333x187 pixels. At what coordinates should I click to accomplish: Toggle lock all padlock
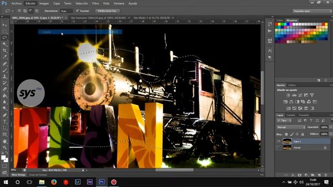pyautogui.click(x=303, y=134)
